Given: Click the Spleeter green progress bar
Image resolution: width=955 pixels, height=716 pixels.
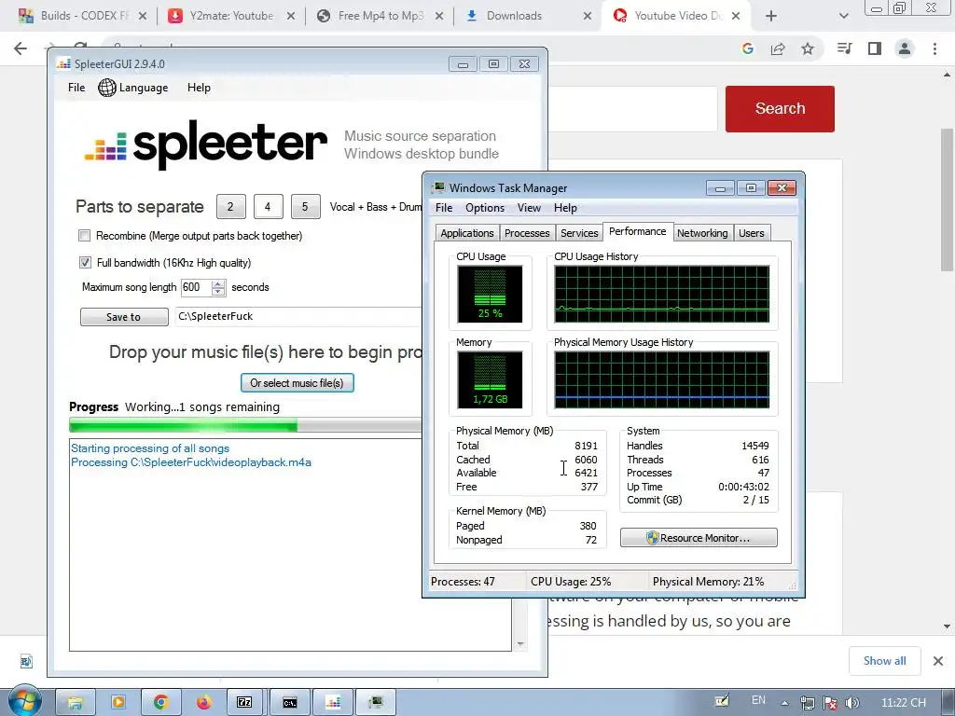Looking at the screenshot, I should click(x=245, y=425).
